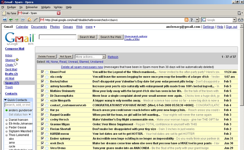Collapse the Quick Contacts section
The height and width of the screenshot is (150, 244).
[x=5, y=100]
